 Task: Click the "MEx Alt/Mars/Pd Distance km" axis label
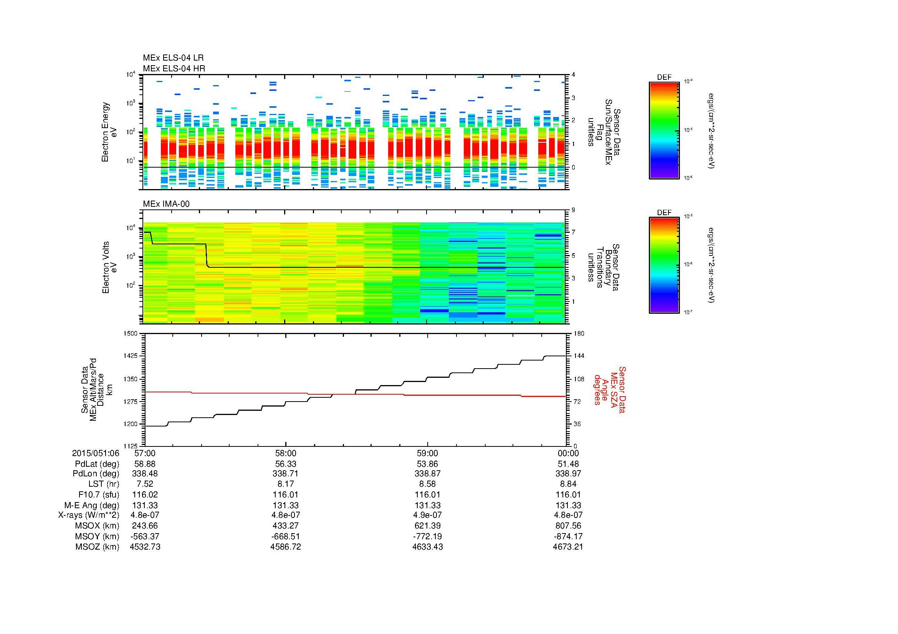pos(97,389)
